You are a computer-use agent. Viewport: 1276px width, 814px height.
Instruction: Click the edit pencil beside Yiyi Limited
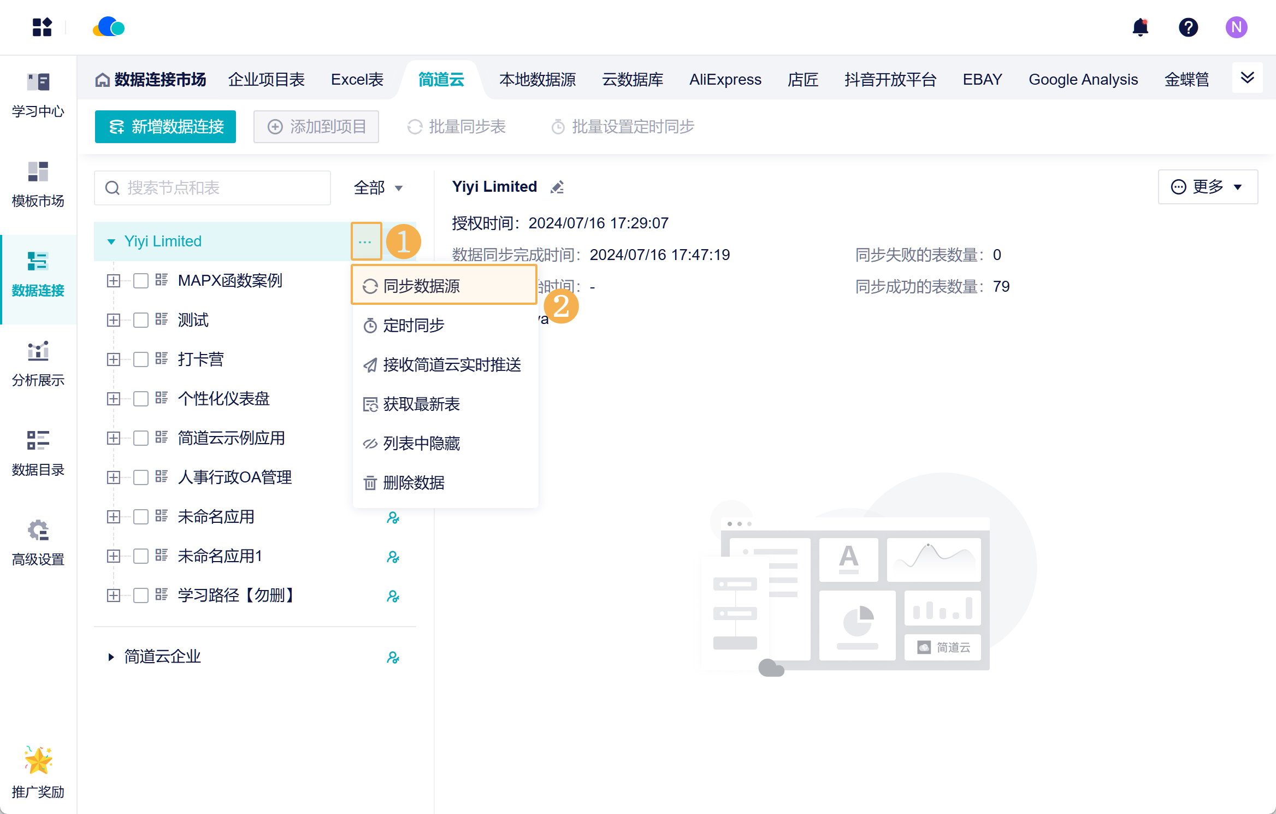[557, 187]
